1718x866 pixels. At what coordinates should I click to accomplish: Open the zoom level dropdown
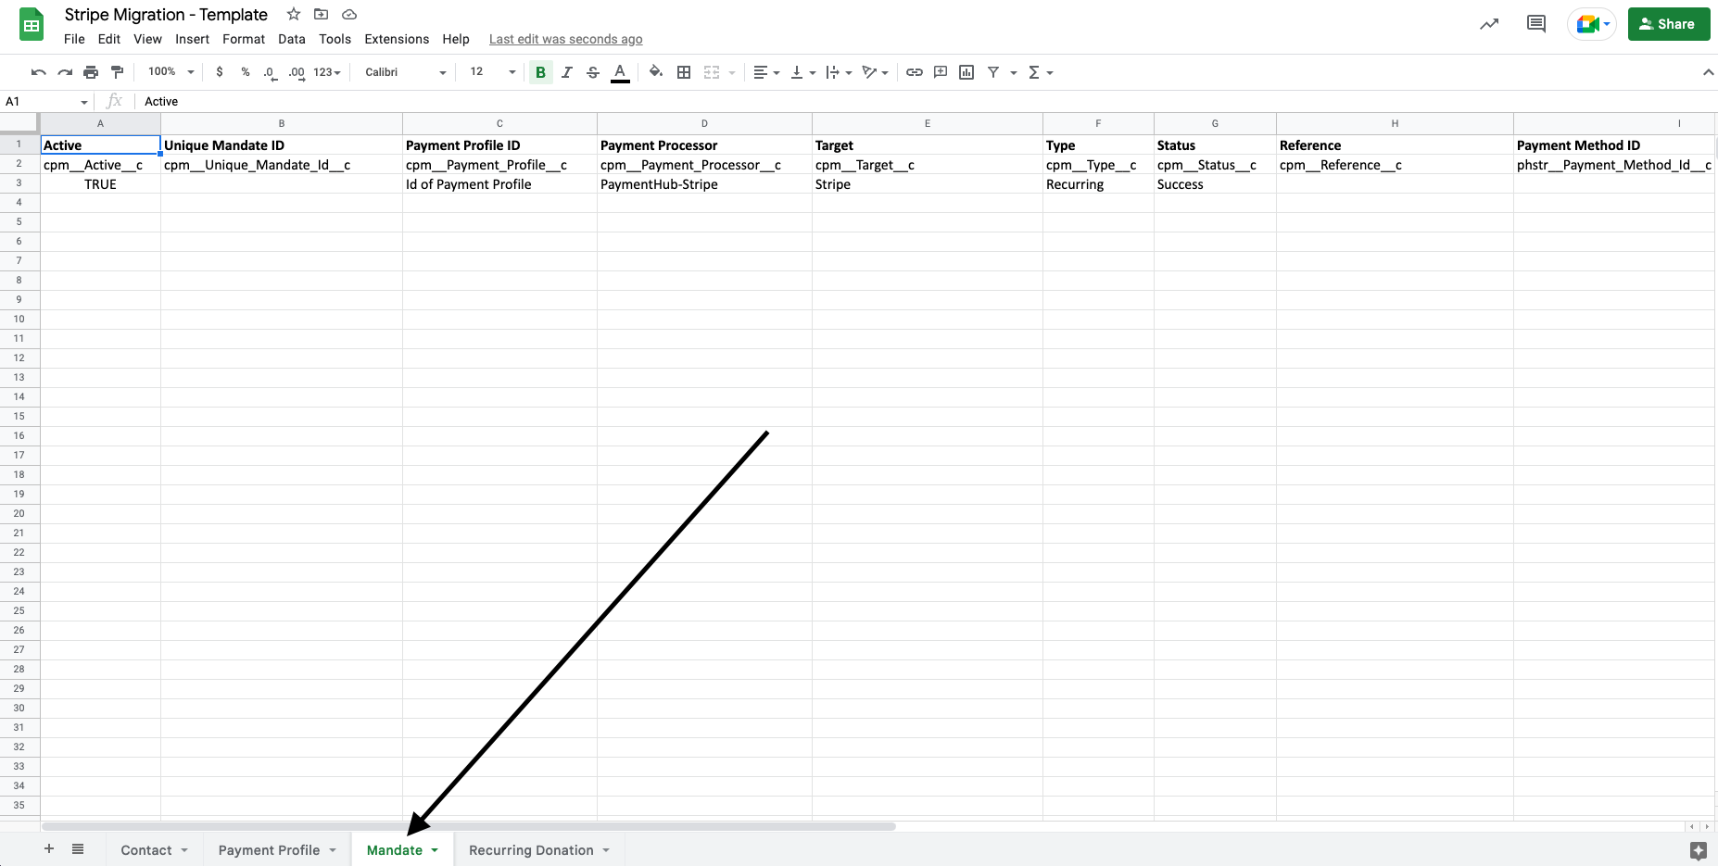coord(169,71)
